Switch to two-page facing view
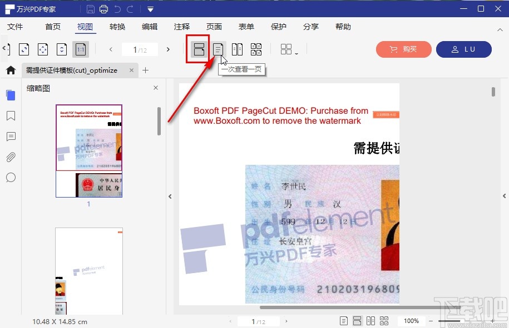 [237, 49]
